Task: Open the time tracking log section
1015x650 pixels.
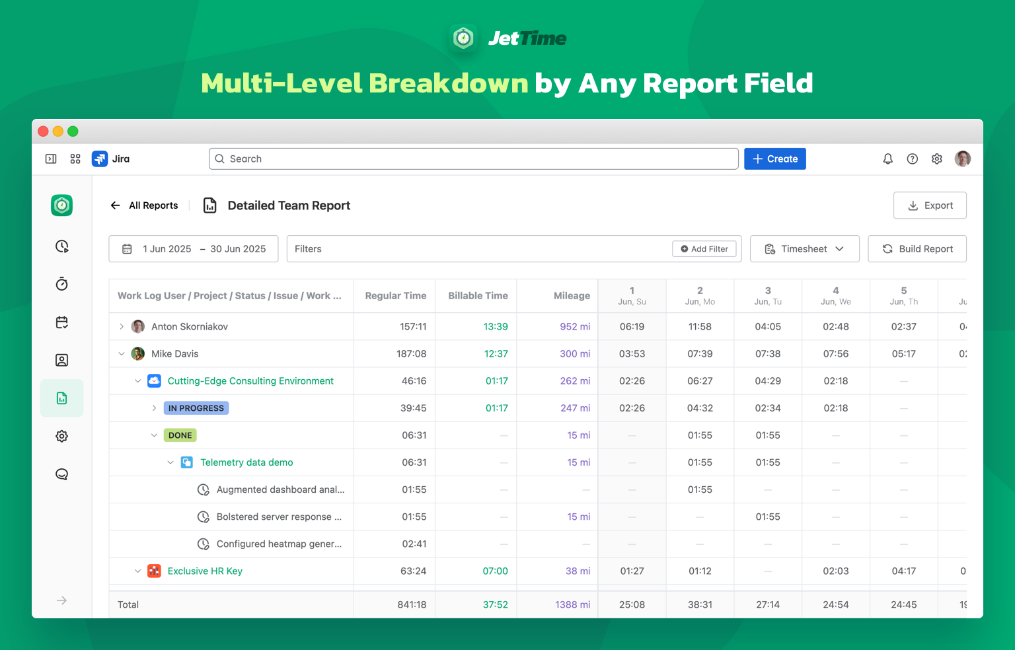Action: coord(61,246)
